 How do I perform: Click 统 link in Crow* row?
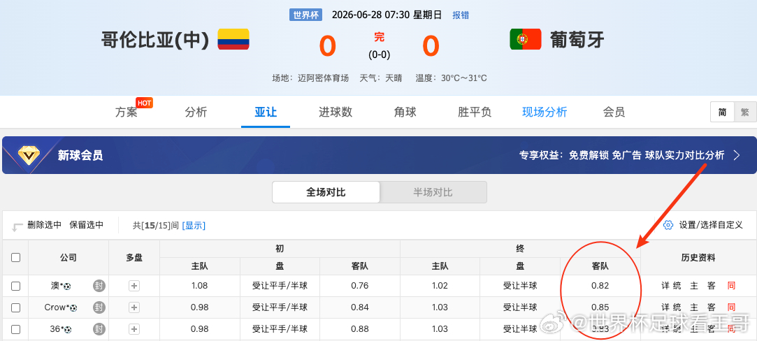(677, 307)
